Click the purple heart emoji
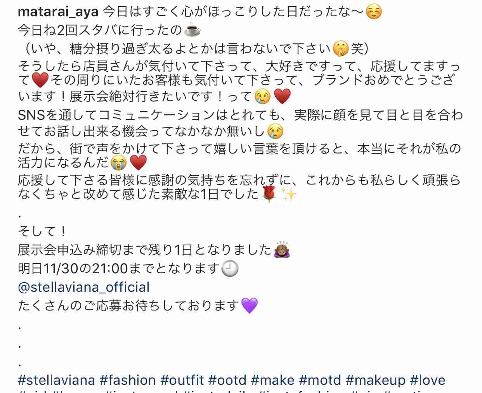 tap(250, 305)
